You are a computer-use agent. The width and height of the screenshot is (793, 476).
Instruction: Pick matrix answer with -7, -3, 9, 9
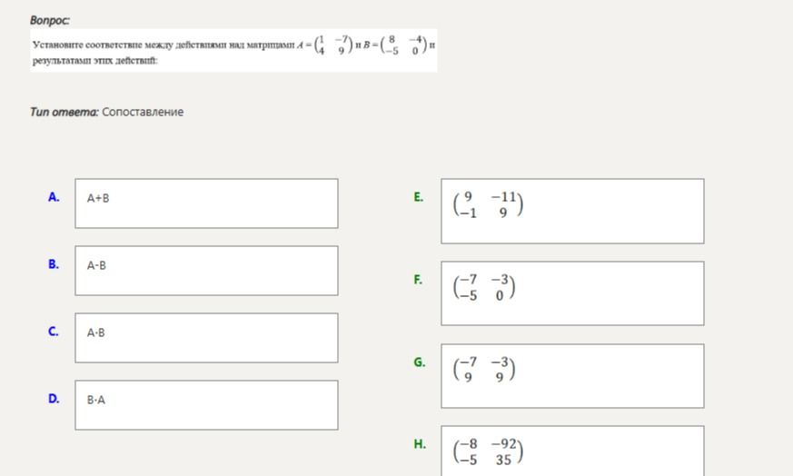click(572, 376)
